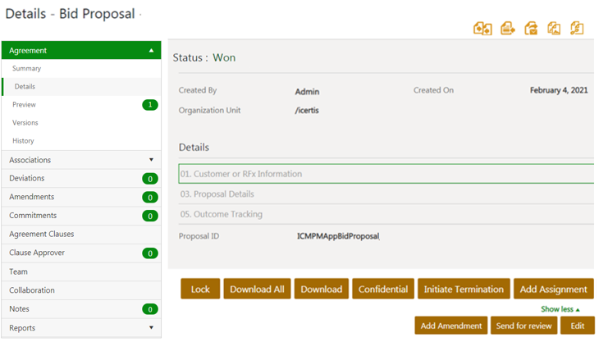
Task: Collapse actions with Show less
Action: click(x=560, y=309)
